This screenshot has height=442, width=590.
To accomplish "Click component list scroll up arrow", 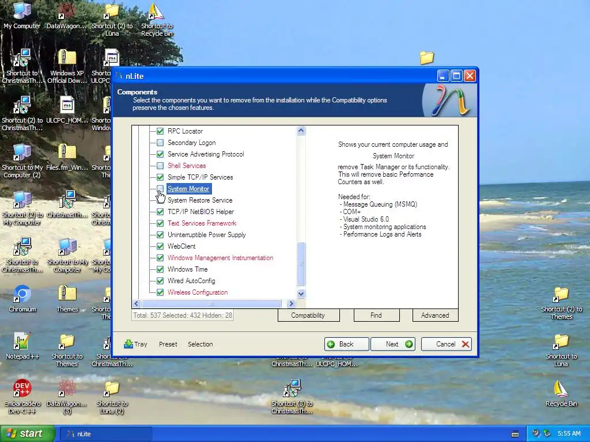I will [301, 131].
